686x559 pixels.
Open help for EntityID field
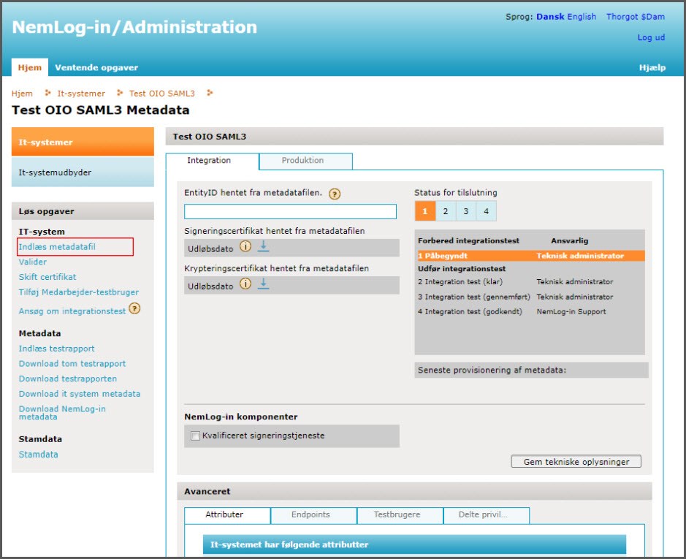[335, 194]
